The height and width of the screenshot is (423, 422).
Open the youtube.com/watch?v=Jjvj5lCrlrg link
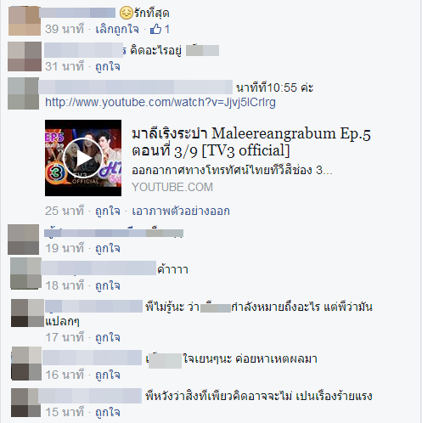[x=160, y=102]
